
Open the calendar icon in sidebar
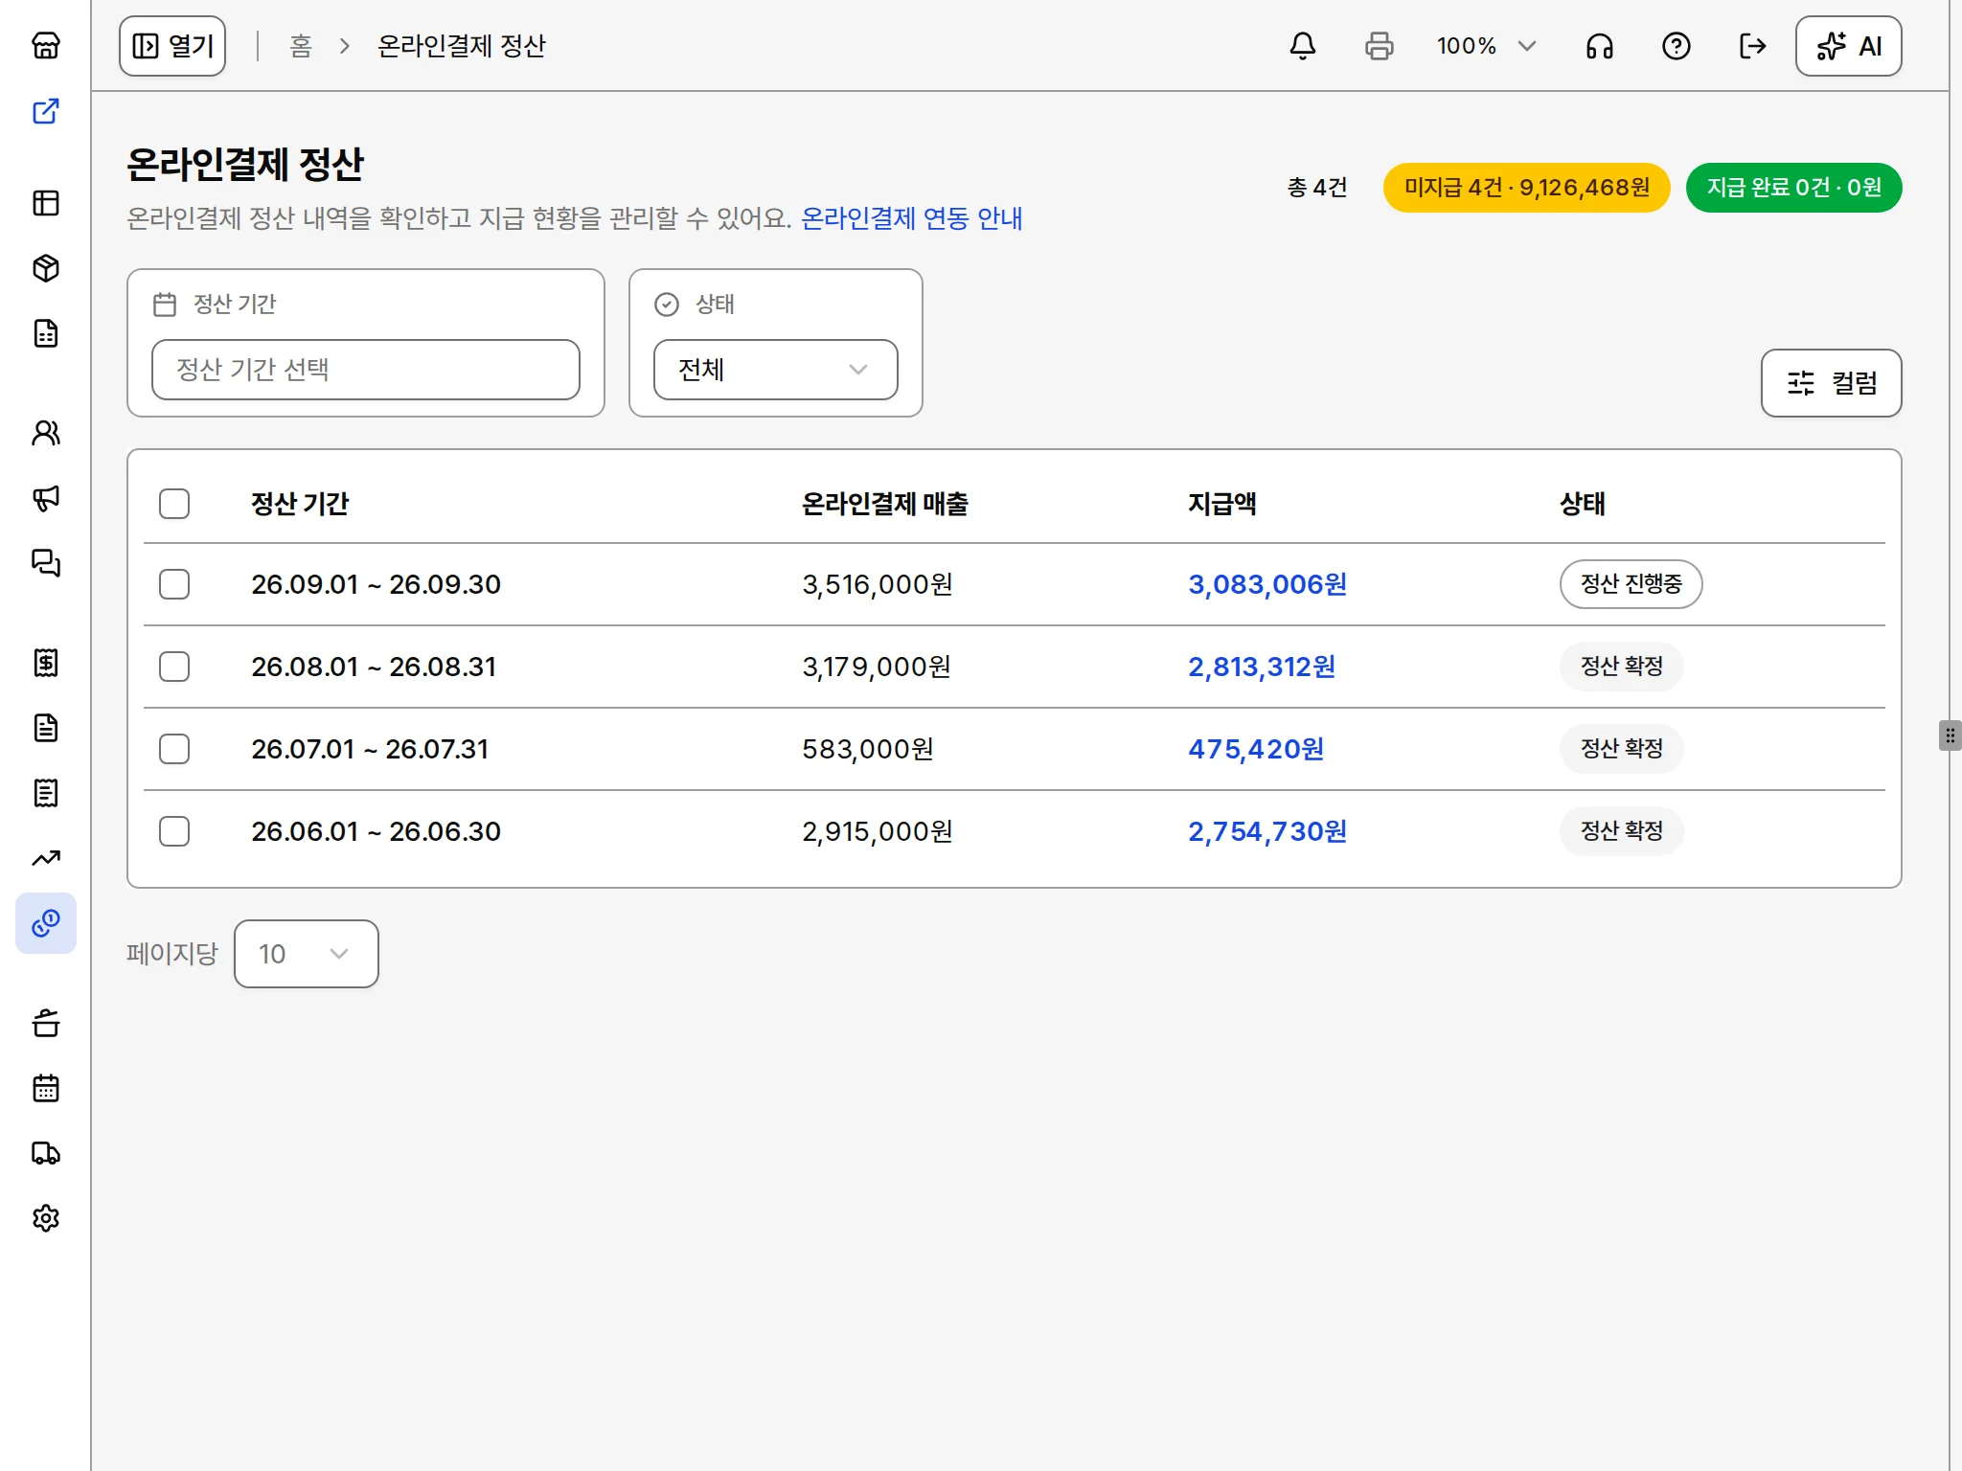(46, 1088)
